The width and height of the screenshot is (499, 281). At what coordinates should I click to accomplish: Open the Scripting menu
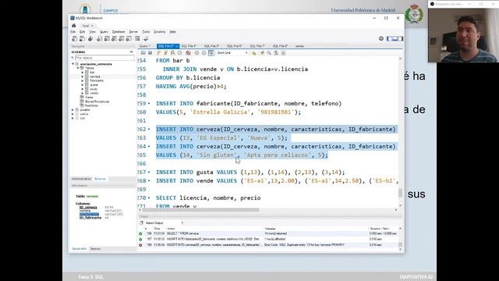[159, 32]
